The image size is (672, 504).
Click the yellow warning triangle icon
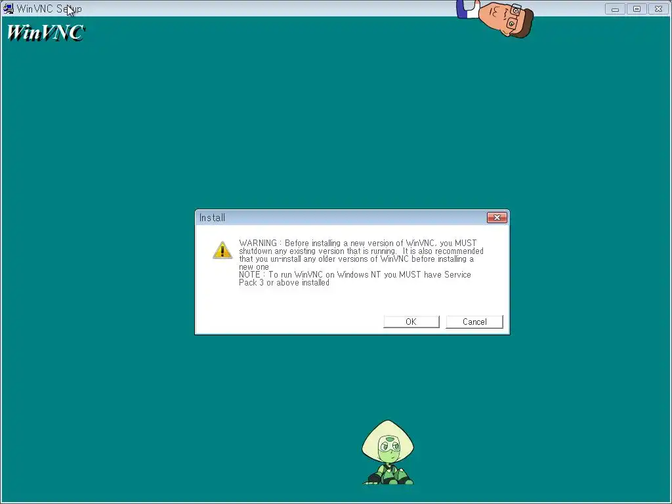point(222,250)
